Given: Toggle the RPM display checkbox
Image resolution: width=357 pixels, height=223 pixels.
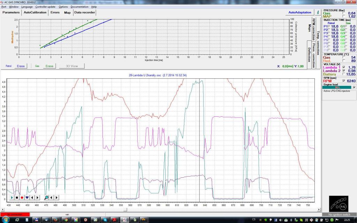Looking at the screenshot, I should click(344, 81).
